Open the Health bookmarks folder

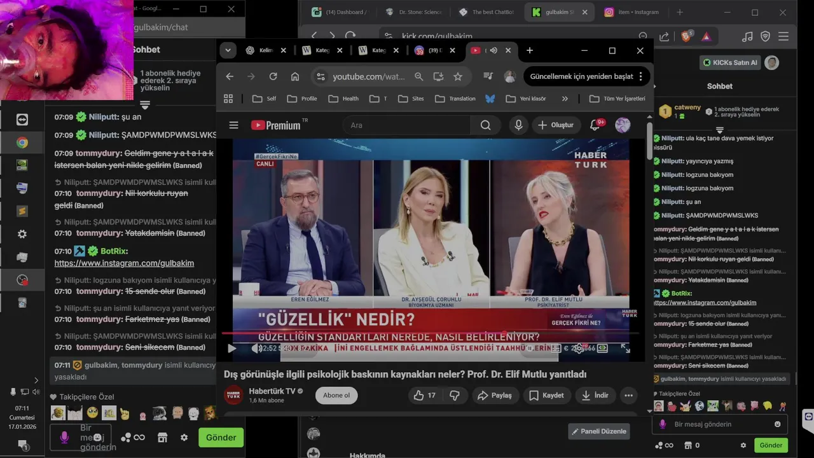(343, 99)
